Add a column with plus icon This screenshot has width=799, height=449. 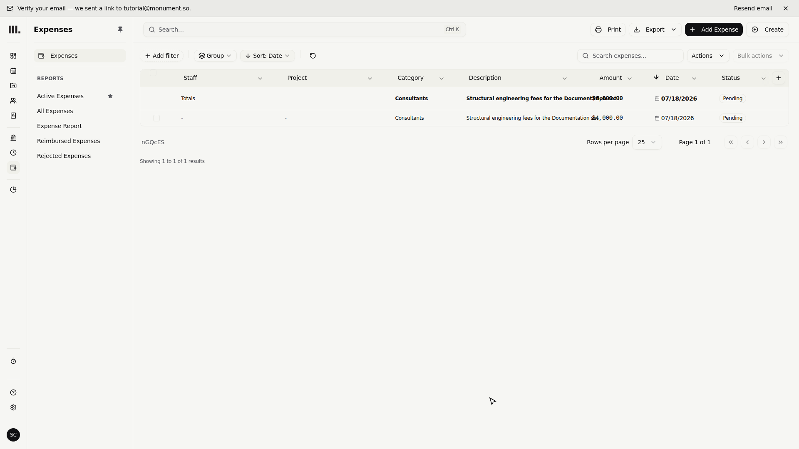coord(779,78)
